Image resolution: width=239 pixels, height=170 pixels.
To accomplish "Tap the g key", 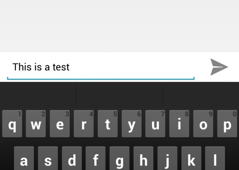I will pyautogui.click(x=120, y=158).
